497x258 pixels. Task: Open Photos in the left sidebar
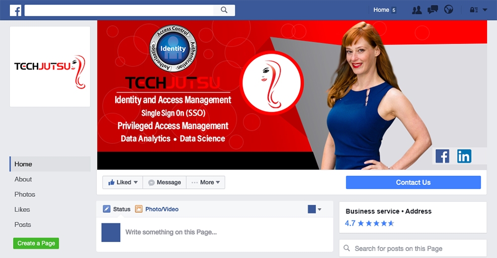(25, 194)
